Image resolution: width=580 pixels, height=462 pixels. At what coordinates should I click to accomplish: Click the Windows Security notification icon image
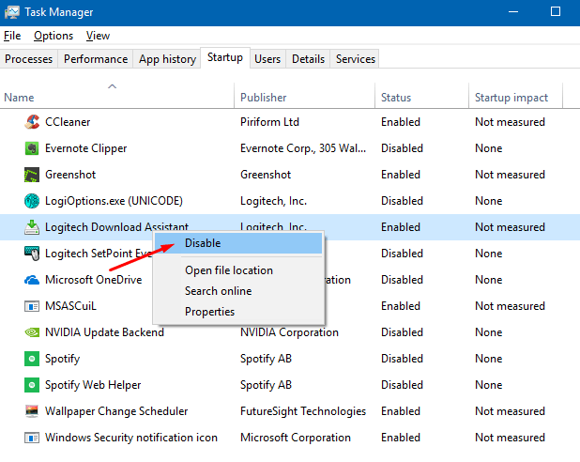point(32,438)
